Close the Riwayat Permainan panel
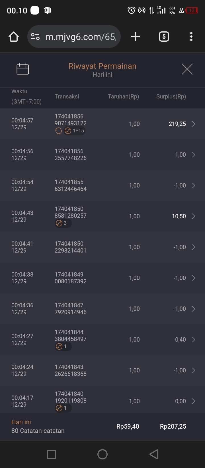Image resolution: width=205 pixels, height=468 pixels. click(187, 69)
